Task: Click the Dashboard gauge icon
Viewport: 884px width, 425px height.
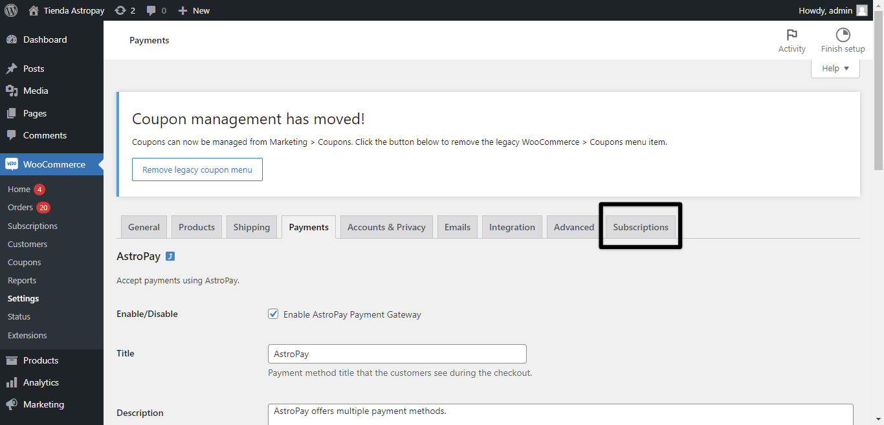Action: pyautogui.click(x=12, y=39)
